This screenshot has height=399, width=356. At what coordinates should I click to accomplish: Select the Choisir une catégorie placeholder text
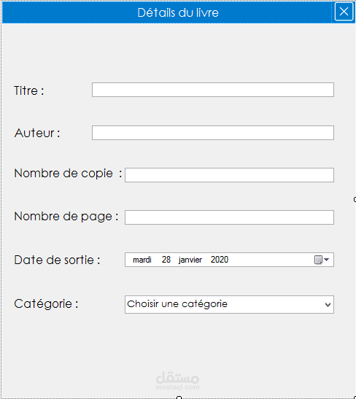177,304
